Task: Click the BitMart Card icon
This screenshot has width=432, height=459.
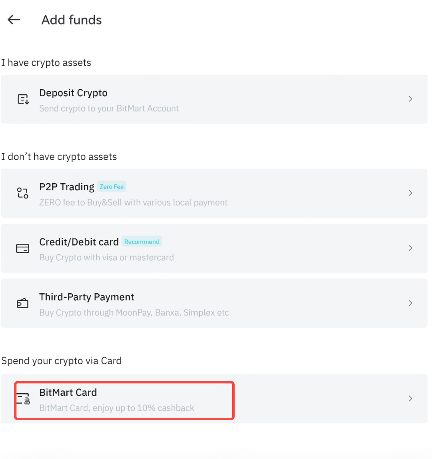Action: 23,399
